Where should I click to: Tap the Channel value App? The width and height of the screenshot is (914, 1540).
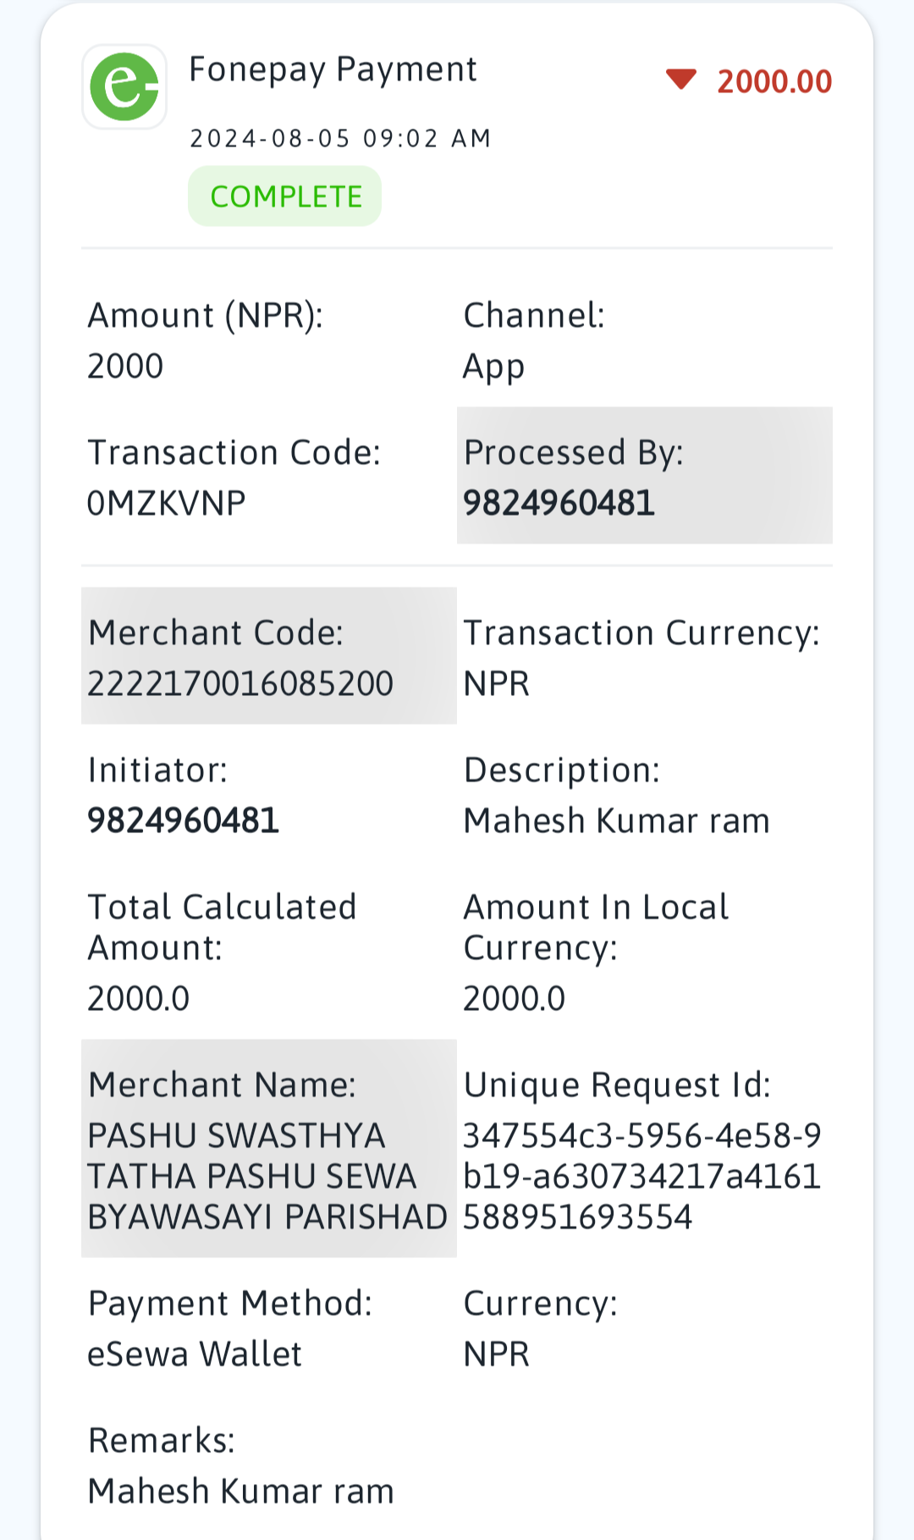pyautogui.click(x=493, y=367)
